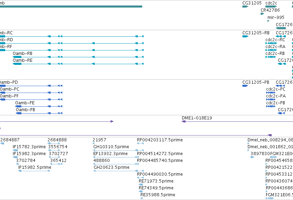Click the 3702784 feature label
This screenshot has width=293, height=200.
[x=26, y=161]
